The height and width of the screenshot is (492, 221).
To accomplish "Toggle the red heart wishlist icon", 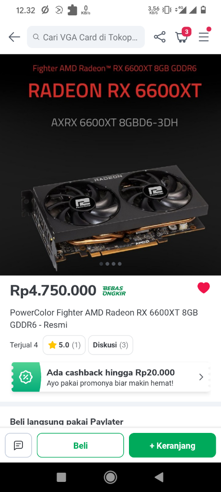I will pyautogui.click(x=203, y=288).
